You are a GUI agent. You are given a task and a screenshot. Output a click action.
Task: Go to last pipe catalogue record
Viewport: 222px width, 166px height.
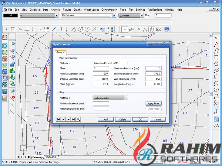74,119
